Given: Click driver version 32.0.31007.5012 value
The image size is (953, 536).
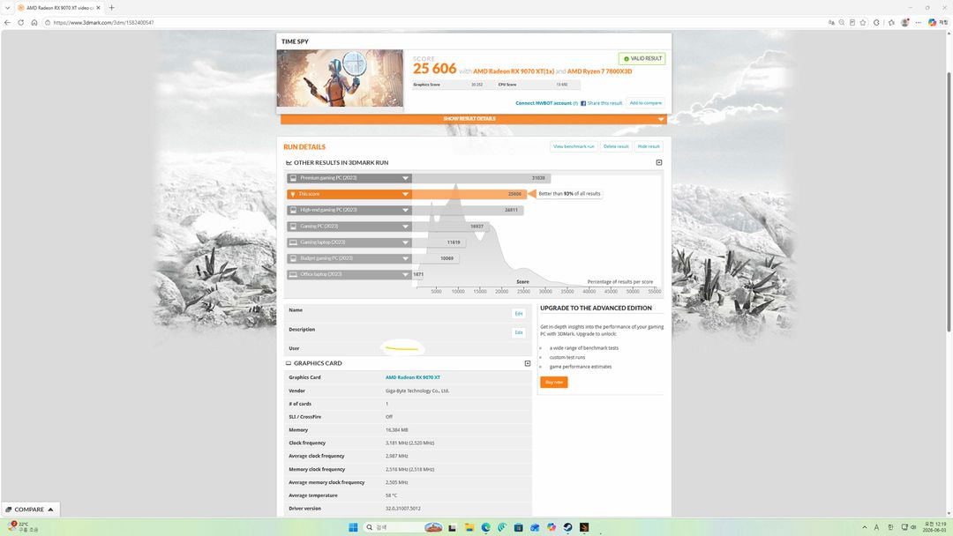Looking at the screenshot, I should point(403,509).
